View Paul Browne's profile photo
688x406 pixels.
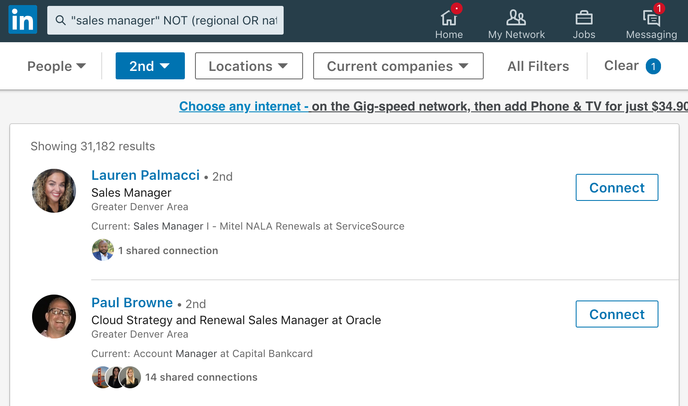pyautogui.click(x=54, y=317)
